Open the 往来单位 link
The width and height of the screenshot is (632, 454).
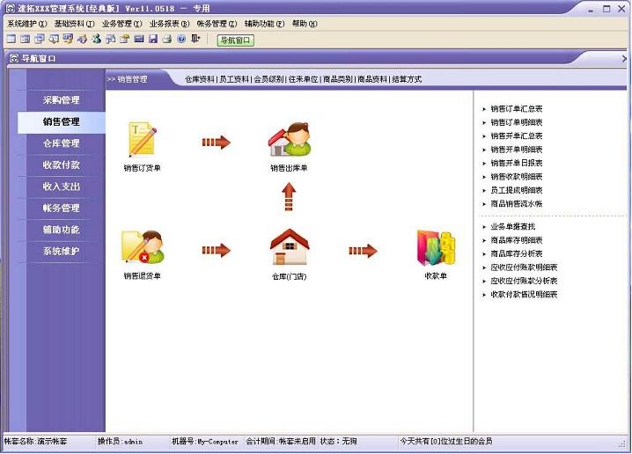[x=304, y=79]
